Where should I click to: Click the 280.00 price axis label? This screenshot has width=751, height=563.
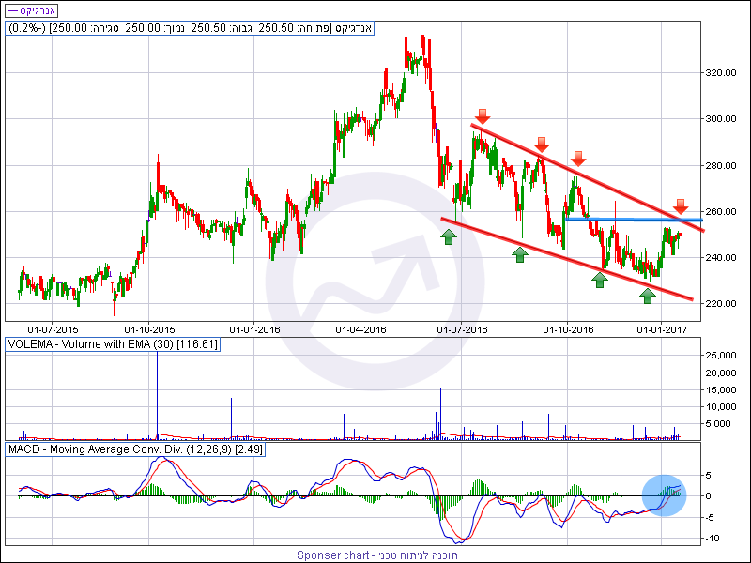pos(721,166)
